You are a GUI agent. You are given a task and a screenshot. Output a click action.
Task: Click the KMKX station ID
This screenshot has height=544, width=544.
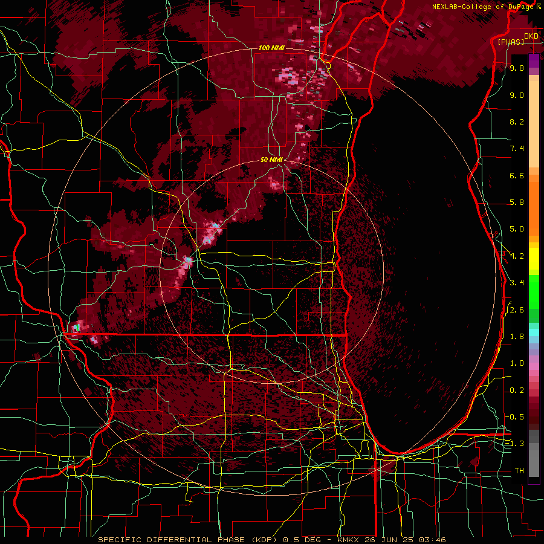(348, 540)
